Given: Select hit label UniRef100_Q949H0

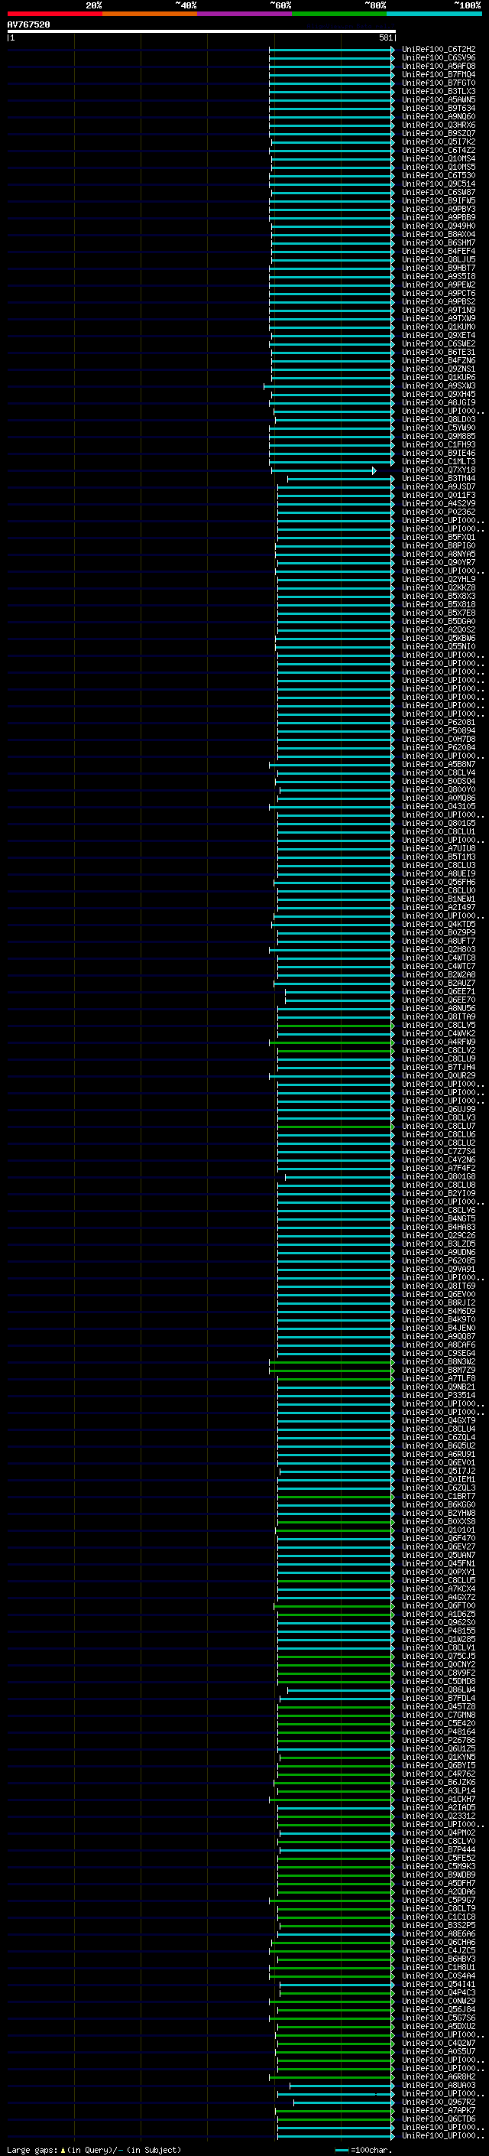Looking at the screenshot, I should [x=439, y=226].
